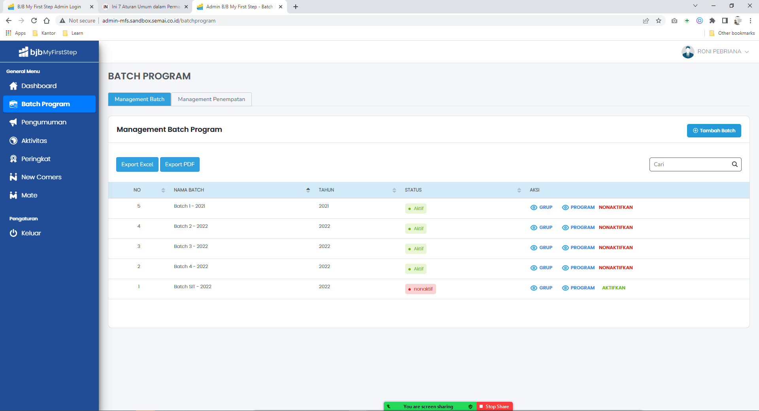Click the New Comers sidebar icon
759x411 pixels.
click(13, 177)
